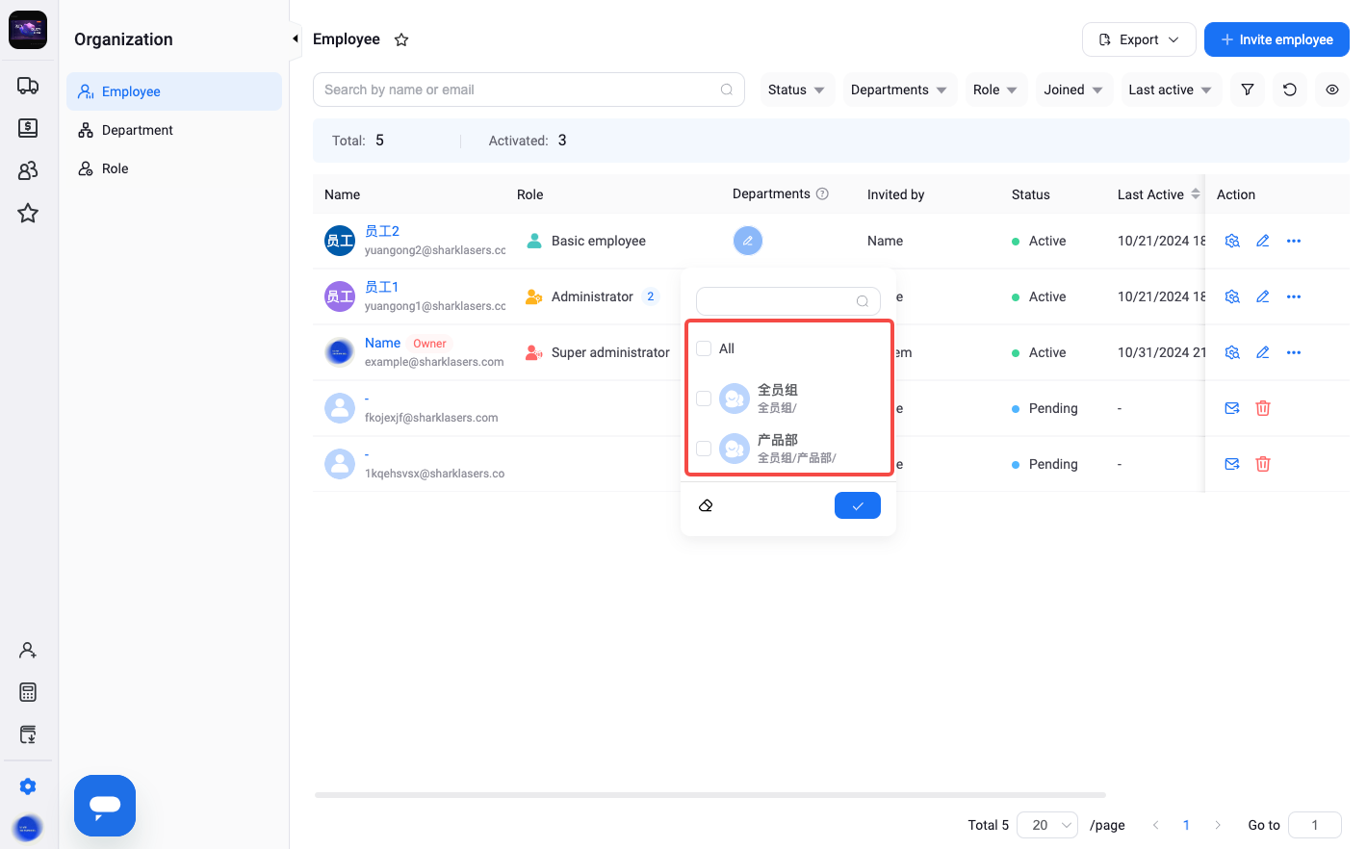
Task: Open permission settings icon for 员工2
Action: tap(1232, 241)
